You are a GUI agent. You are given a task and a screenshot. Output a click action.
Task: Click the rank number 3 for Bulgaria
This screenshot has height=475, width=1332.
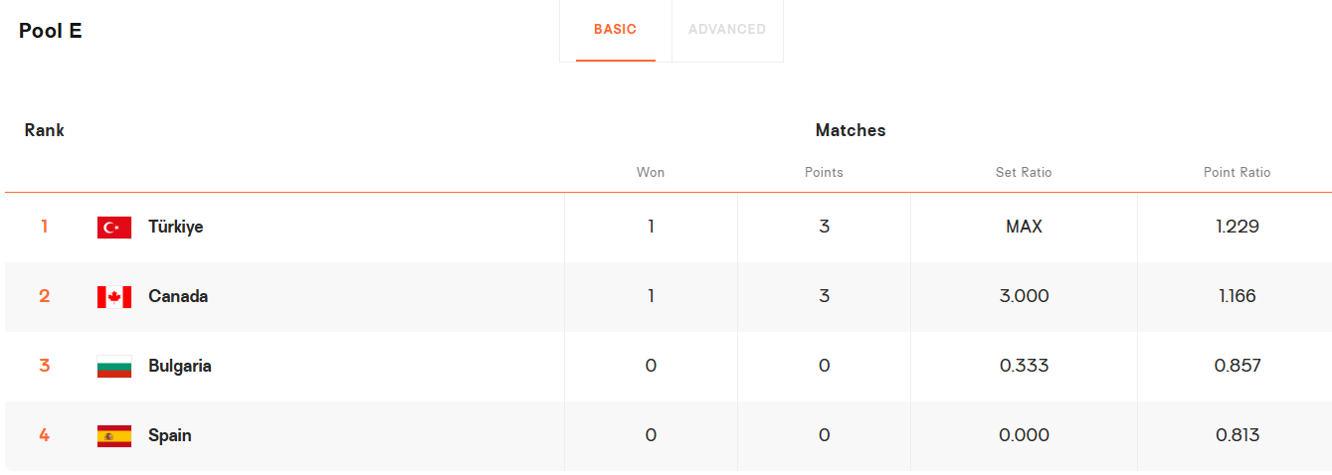point(44,366)
